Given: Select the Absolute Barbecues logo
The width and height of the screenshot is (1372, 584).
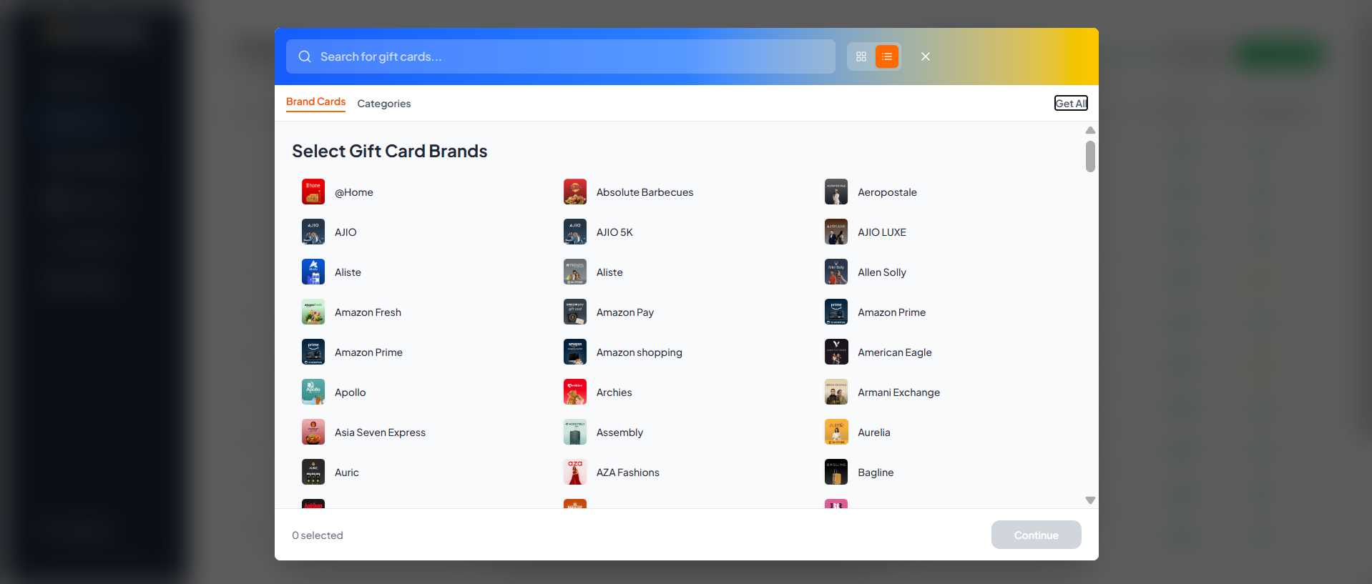Looking at the screenshot, I should [575, 192].
